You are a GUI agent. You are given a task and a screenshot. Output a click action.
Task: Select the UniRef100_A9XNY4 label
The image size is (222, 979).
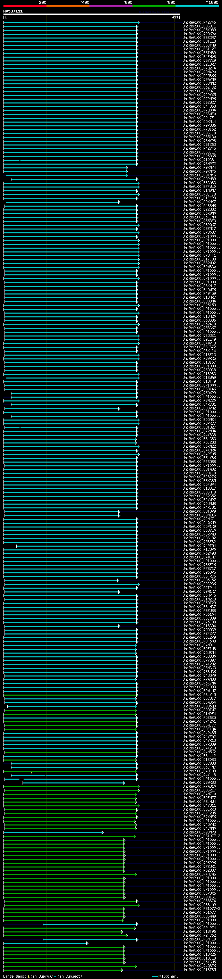[x=199, y=168]
